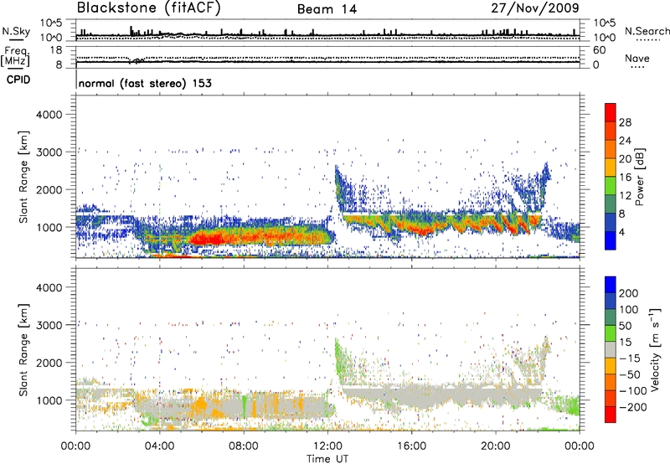This screenshot has height=464, width=670.
Task: Click the 'N.Search' legend label
Action: coord(647,31)
